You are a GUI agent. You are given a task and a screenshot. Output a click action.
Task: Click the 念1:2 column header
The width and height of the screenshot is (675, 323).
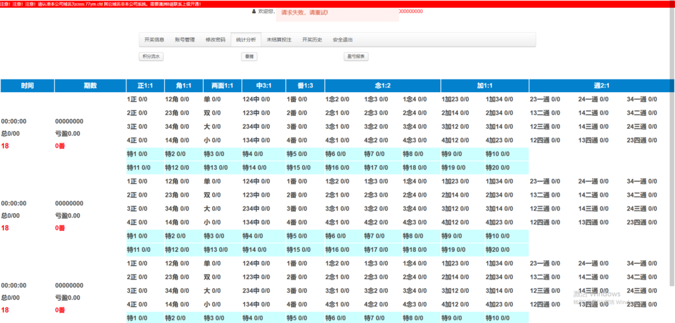coord(383,86)
